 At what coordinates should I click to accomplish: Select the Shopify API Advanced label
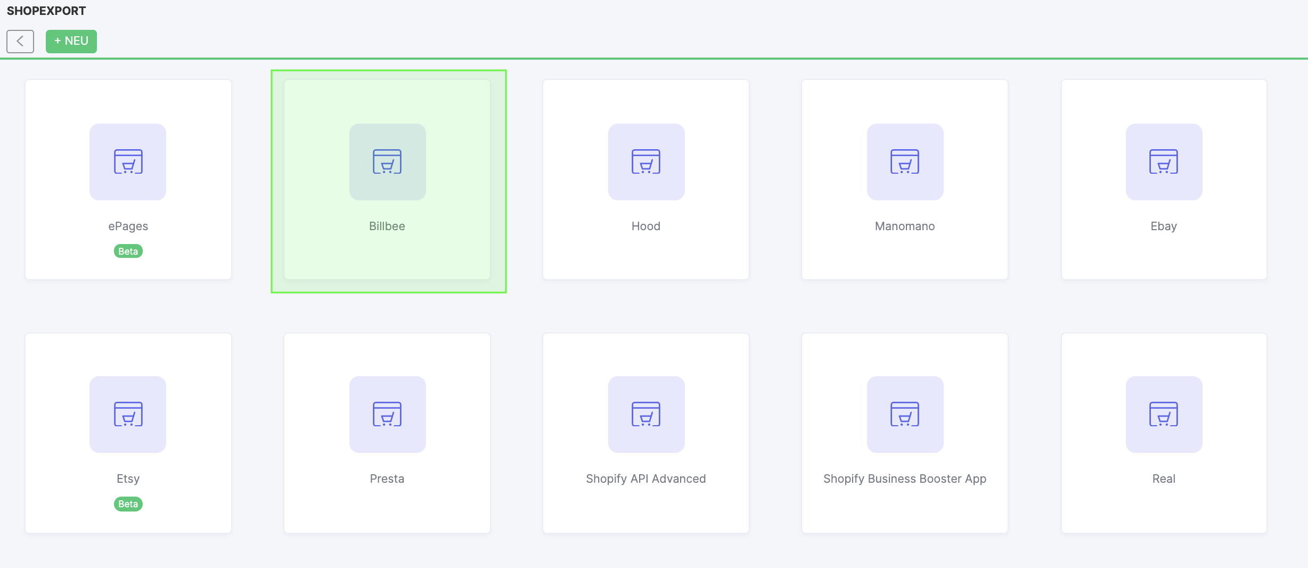click(646, 479)
